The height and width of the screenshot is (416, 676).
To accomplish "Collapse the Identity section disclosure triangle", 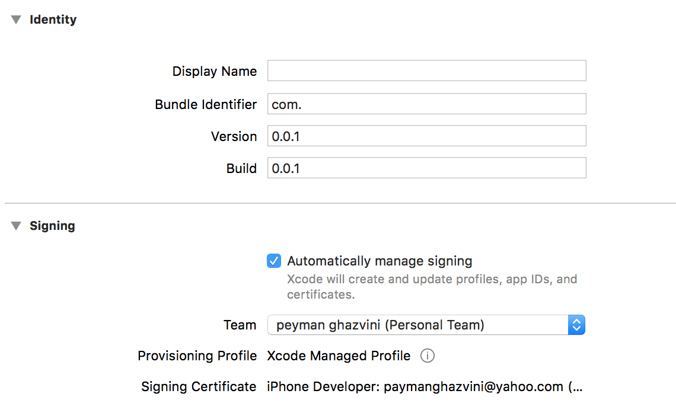I will coord(16,19).
